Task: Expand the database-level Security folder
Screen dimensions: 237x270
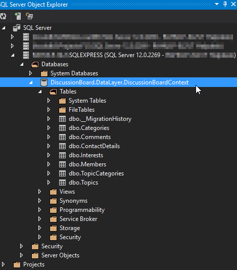Action: coord(39,237)
